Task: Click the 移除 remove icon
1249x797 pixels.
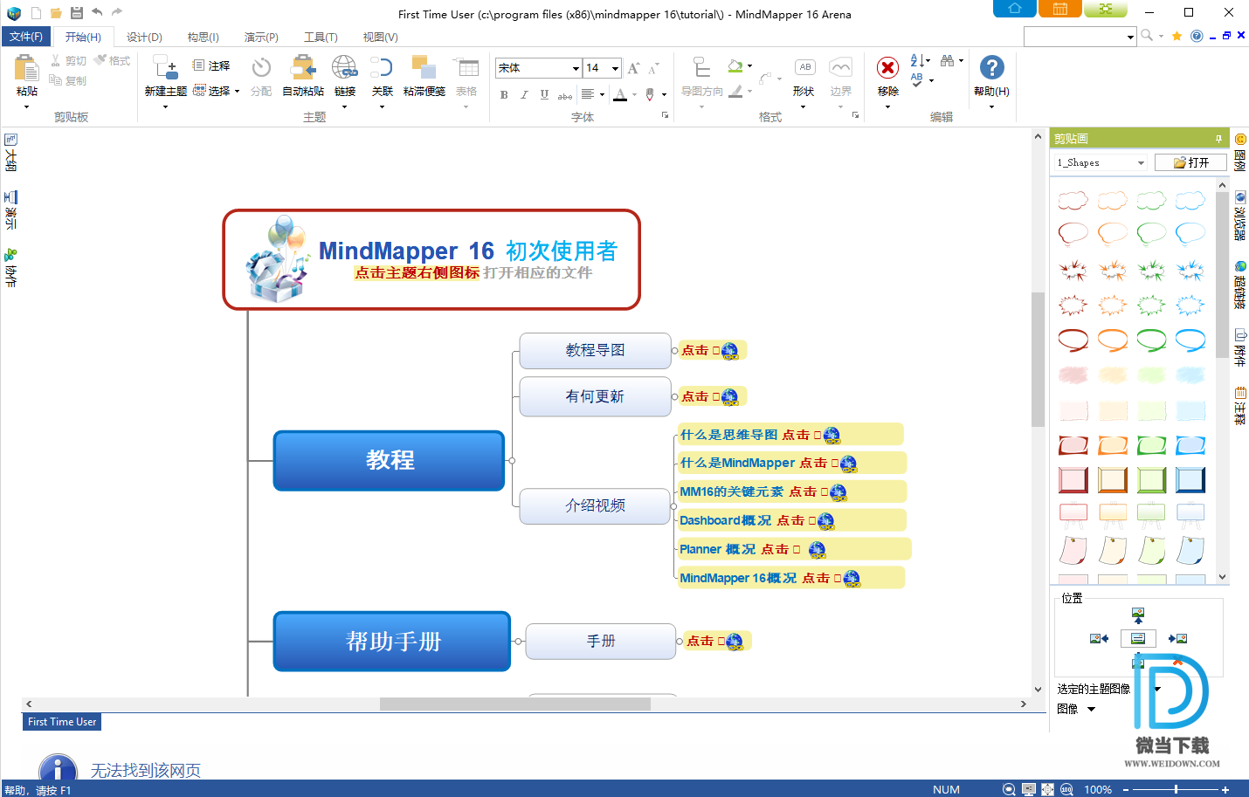Action: [x=887, y=68]
